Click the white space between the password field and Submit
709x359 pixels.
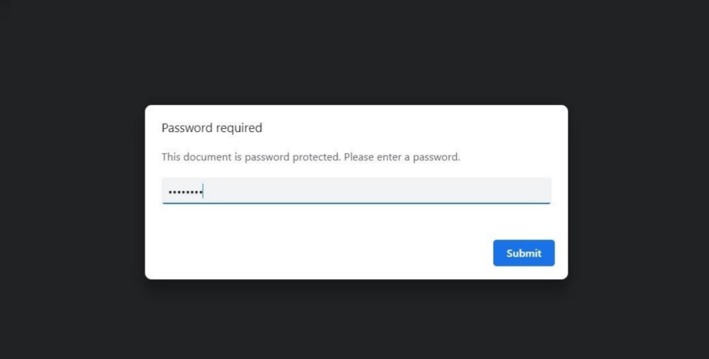coord(357,222)
